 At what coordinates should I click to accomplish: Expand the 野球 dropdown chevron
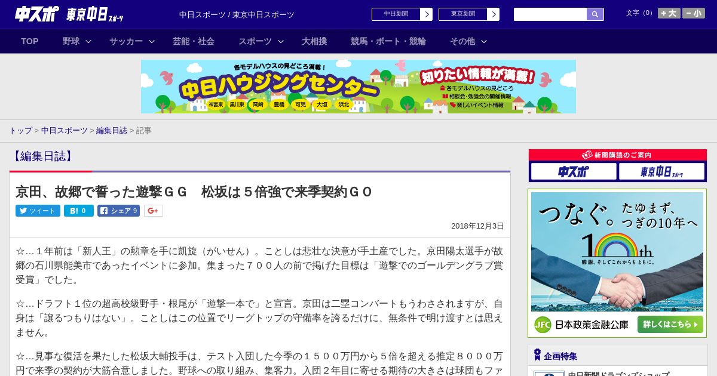88,41
